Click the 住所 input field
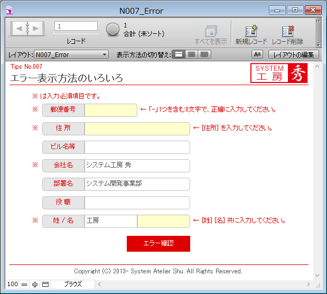The width and height of the screenshot is (327, 294). pyautogui.click(x=137, y=128)
